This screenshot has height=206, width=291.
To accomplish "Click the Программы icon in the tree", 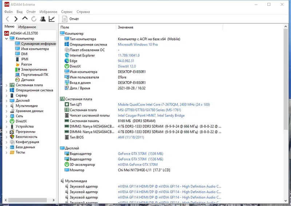I will [12, 132].
